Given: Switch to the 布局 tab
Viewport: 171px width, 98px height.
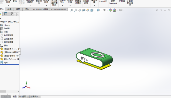Looking at the screenshot, I should tap(9, 9).
